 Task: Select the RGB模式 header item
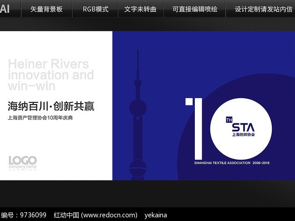pyautogui.click(x=96, y=9)
